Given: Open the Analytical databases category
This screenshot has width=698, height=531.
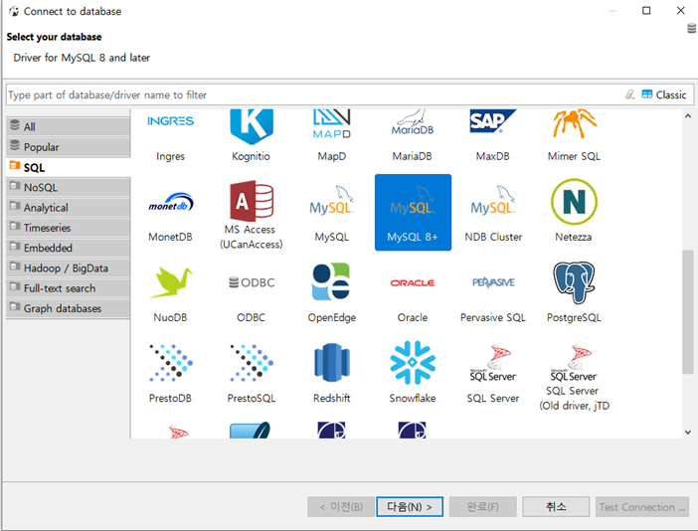Looking at the screenshot, I should (x=68, y=208).
